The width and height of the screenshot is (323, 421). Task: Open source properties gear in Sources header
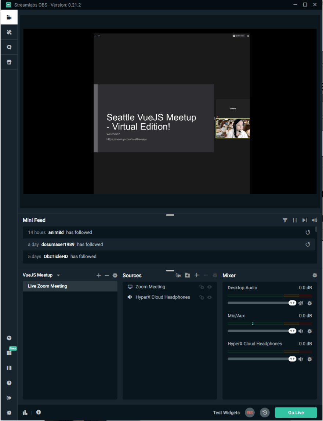click(215, 275)
